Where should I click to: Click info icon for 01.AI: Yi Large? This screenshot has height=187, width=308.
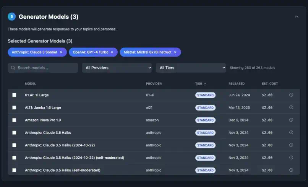tap(291, 95)
